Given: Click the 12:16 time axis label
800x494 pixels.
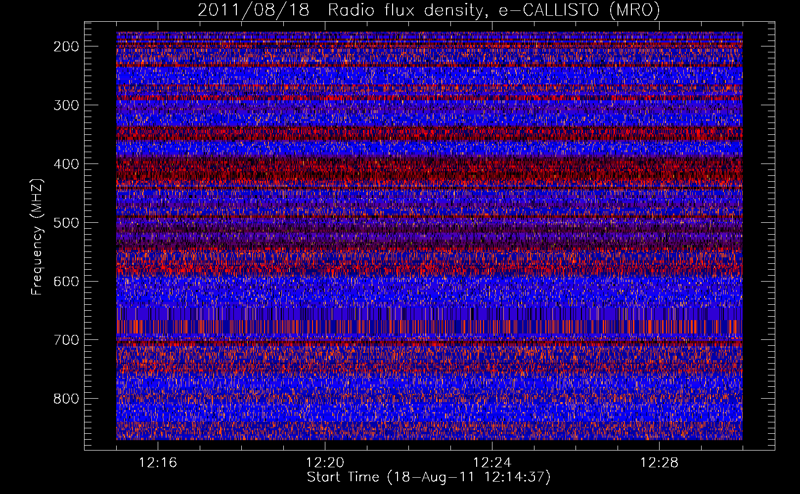Looking at the screenshot, I should click(x=158, y=463).
